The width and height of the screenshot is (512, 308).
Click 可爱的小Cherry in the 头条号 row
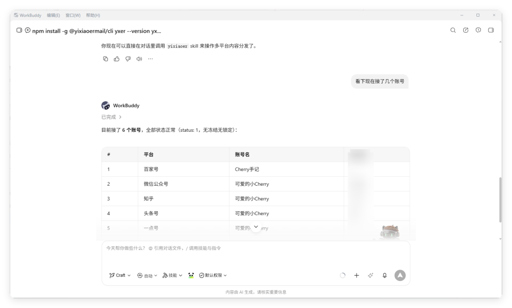252,213
